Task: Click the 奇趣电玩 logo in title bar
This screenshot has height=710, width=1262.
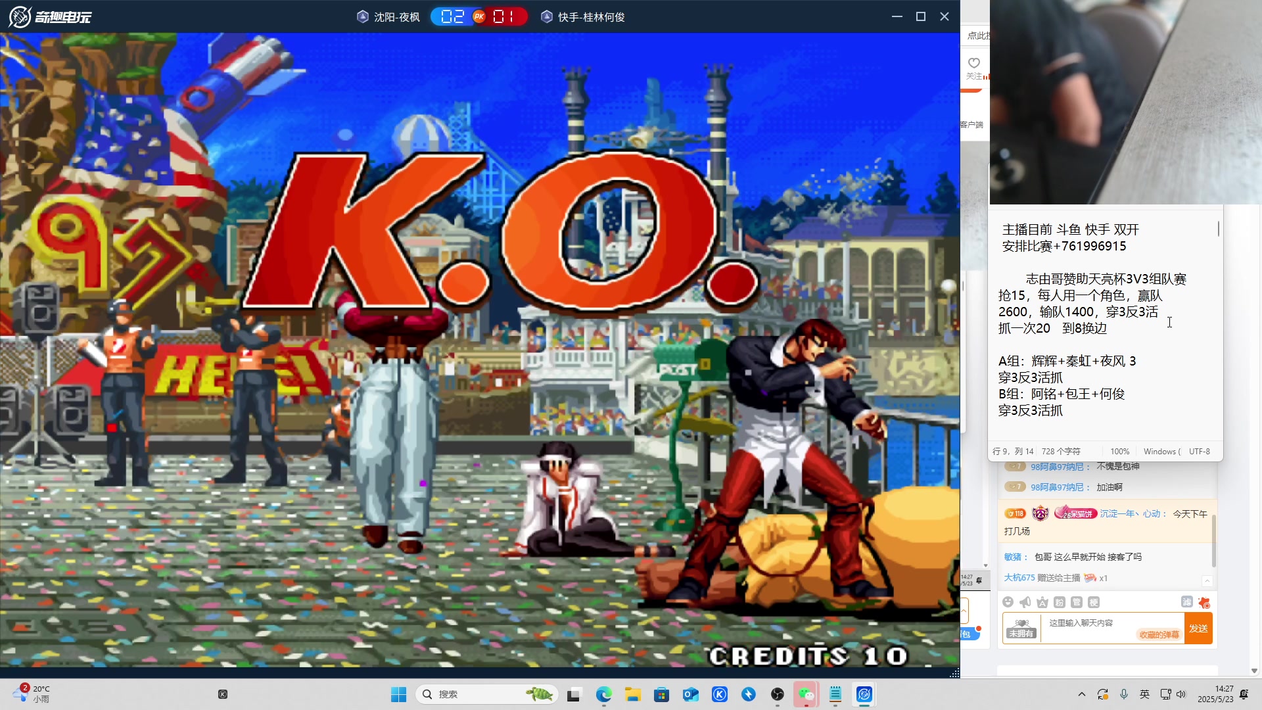Action: (50, 16)
